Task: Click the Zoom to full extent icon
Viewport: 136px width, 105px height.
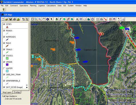Action: coord(32,19)
